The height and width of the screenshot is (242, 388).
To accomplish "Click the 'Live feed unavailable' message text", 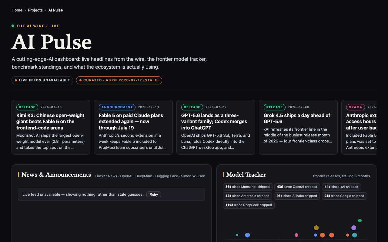I will coord(83,195).
